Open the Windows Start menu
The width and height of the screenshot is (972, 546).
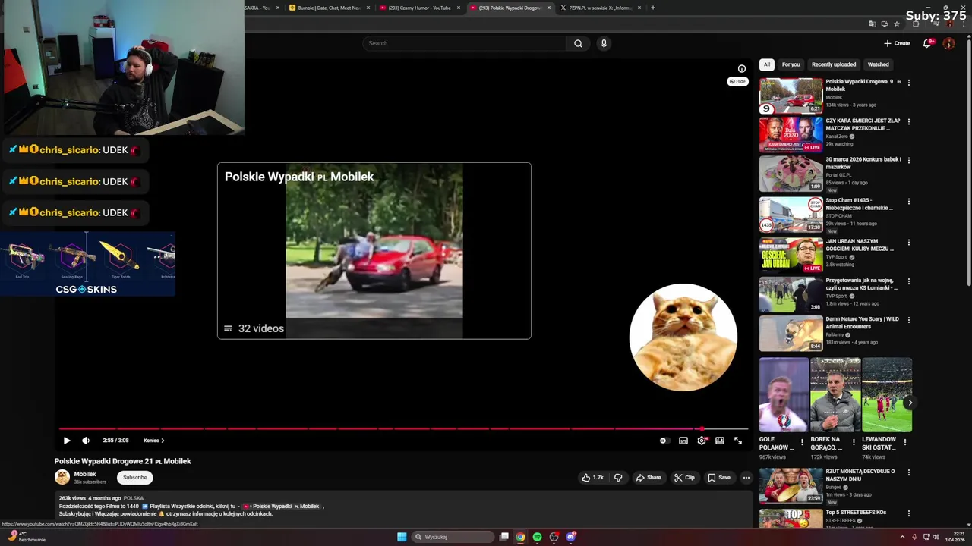pos(402,537)
